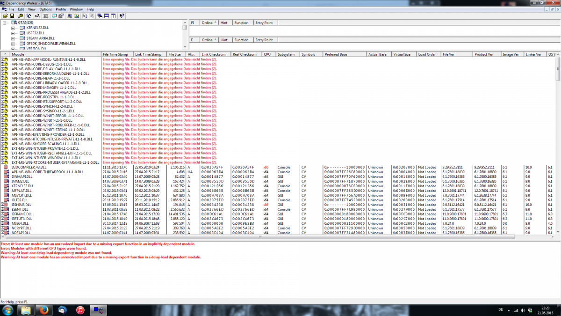Viewport: 561px width, 316px height.
Task: Sort list by CPU column header
Action: 269,54
